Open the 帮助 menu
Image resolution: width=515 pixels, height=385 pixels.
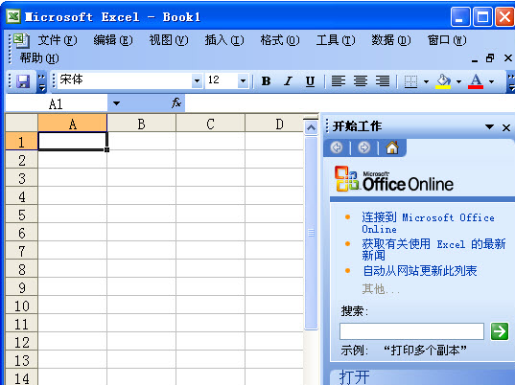(39, 58)
